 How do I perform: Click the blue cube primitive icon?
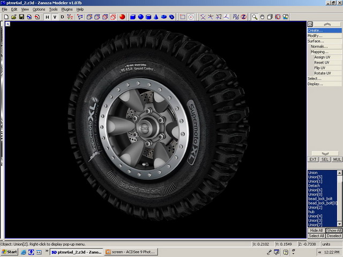[x=132, y=17]
